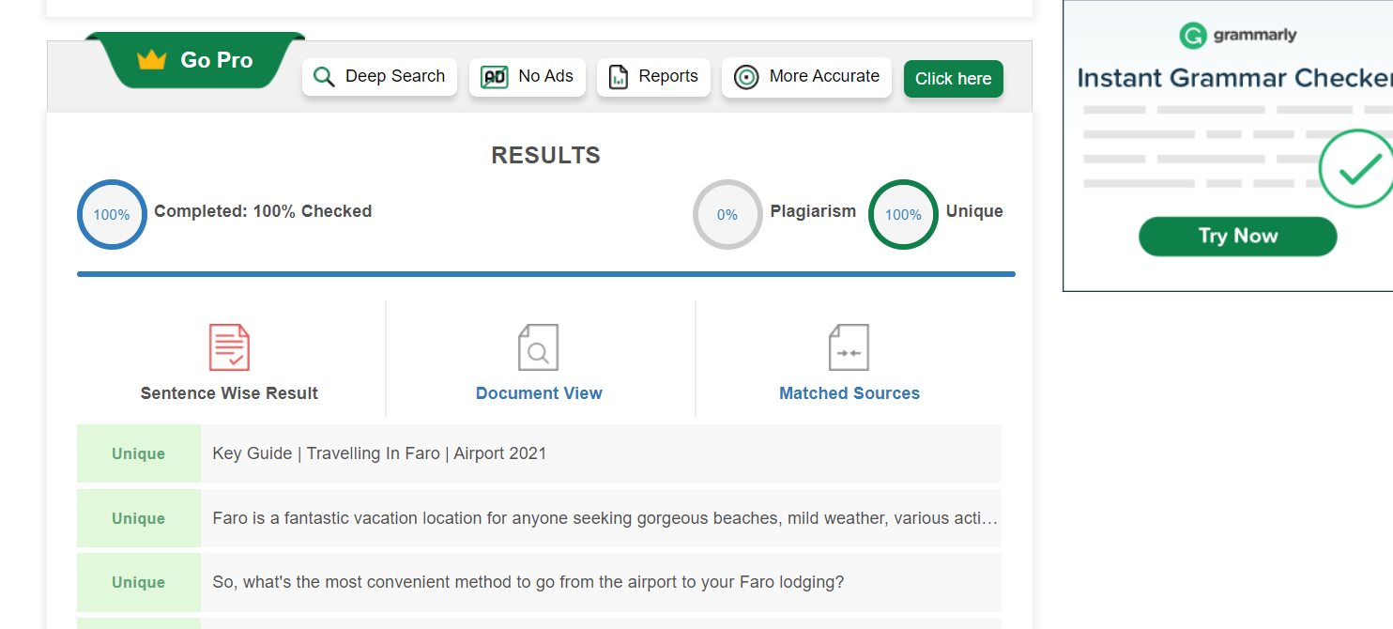
Task: Click the Sentence Wise Result red document icon
Action: [229, 347]
